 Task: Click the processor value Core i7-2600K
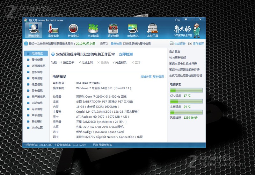coord(101,97)
